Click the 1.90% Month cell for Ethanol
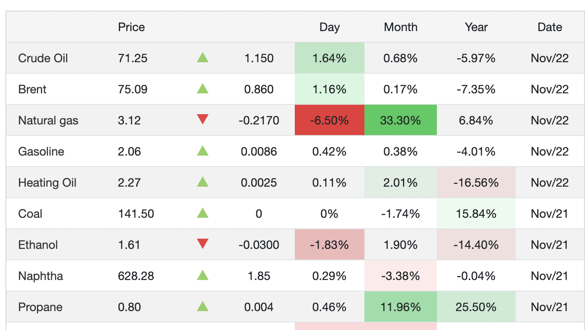This screenshot has width=588, height=330. [x=401, y=245]
